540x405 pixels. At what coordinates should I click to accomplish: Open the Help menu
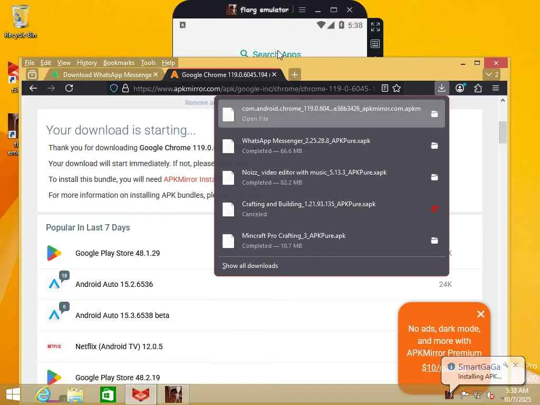coord(168,63)
